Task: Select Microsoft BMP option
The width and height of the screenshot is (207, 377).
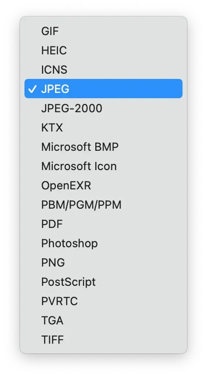Action: click(103, 147)
